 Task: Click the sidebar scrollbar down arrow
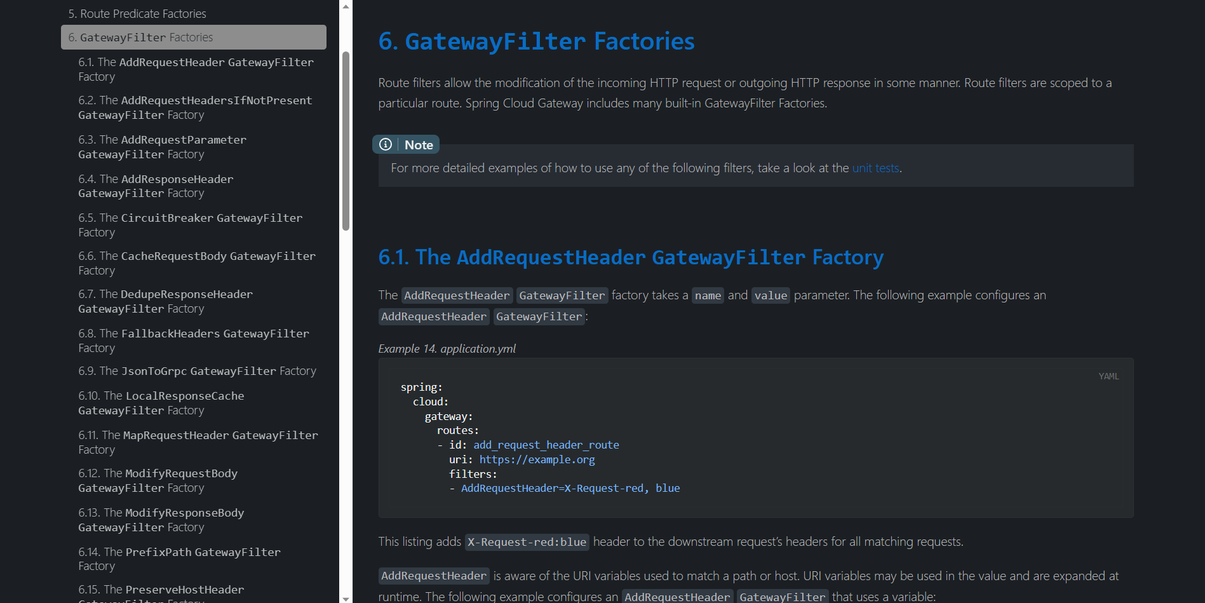pyautogui.click(x=346, y=598)
